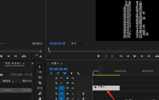Target the A2 track header
This screenshot has height=100, width=159.
pyautogui.click(x=61, y=98)
